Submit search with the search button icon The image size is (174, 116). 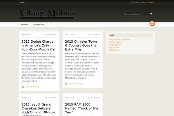pyautogui.click(x=151, y=14)
